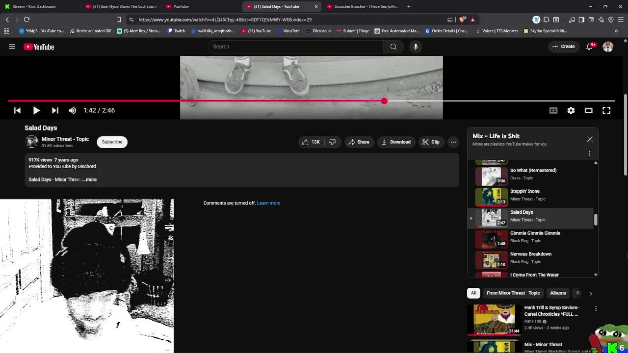The height and width of the screenshot is (353, 628).
Task: Open the browser main menu
Action: coord(621,20)
